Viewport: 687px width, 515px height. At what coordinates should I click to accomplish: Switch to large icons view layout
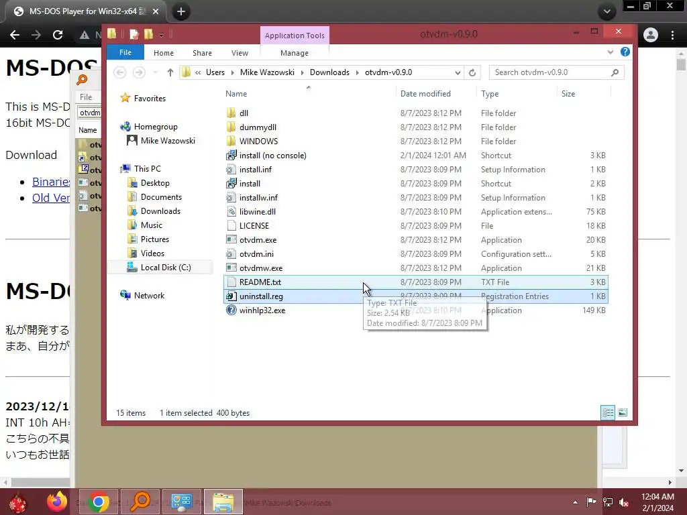pos(623,412)
